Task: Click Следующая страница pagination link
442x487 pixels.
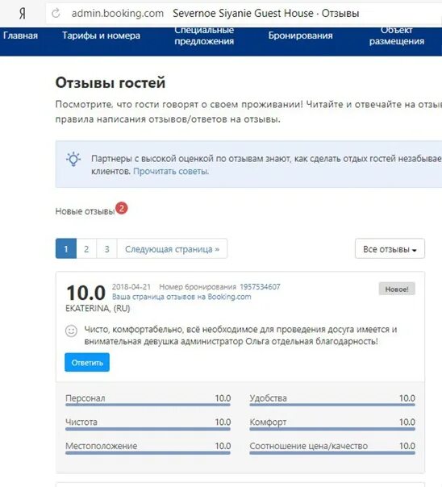Action: click(x=172, y=249)
